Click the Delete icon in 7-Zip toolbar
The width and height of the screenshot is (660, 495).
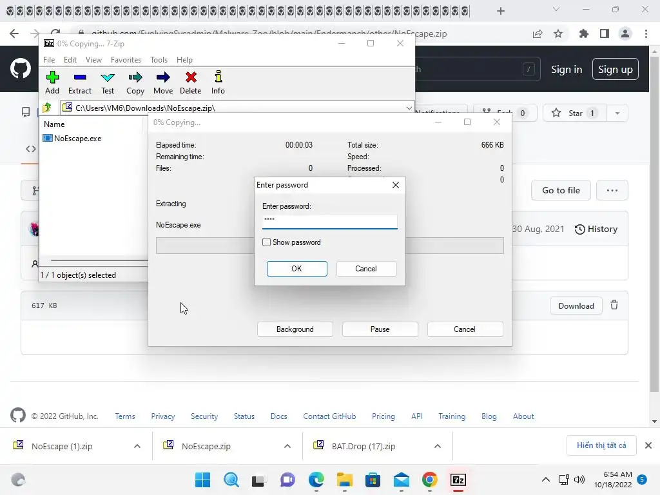(191, 82)
